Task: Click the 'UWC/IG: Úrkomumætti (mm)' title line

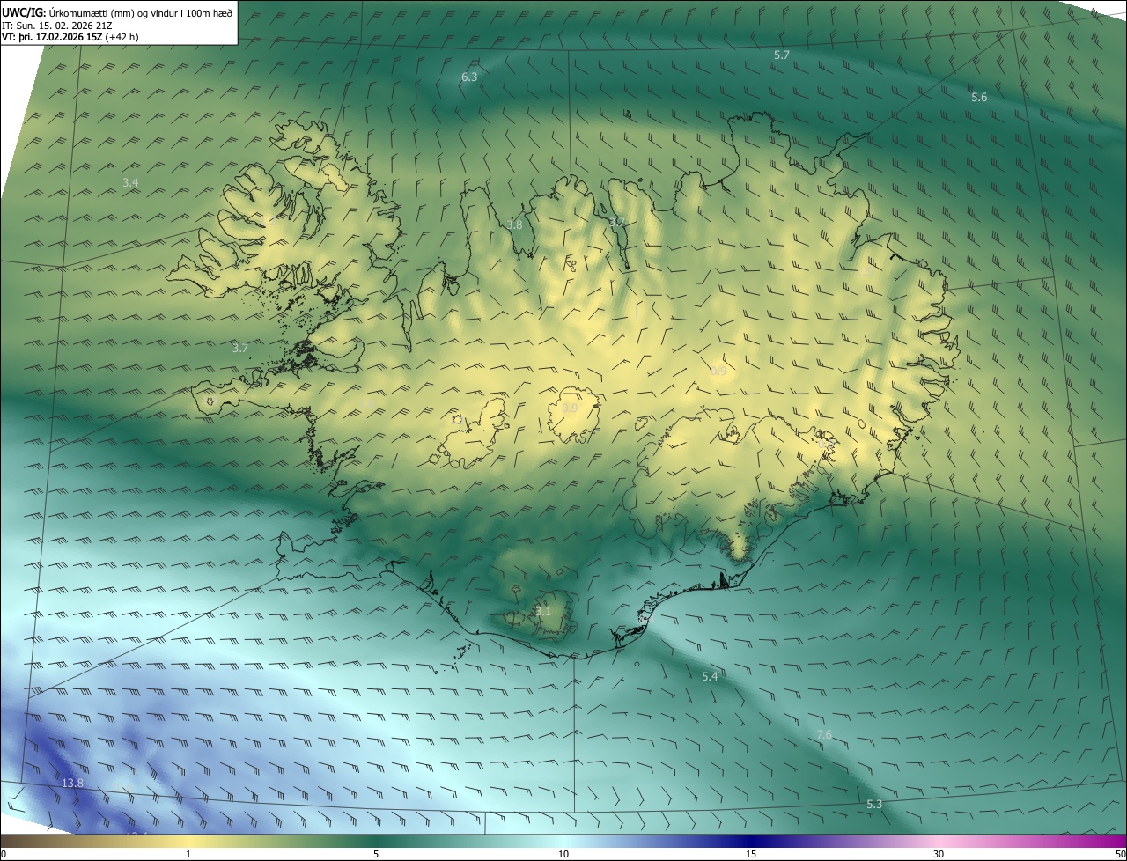Action: point(117,11)
